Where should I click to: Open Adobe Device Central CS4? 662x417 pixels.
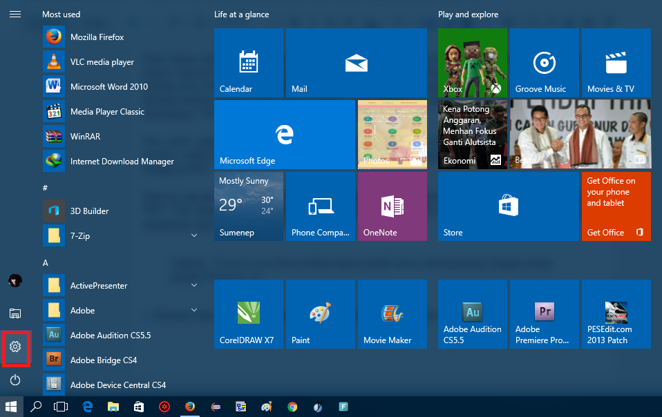(121, 385)
